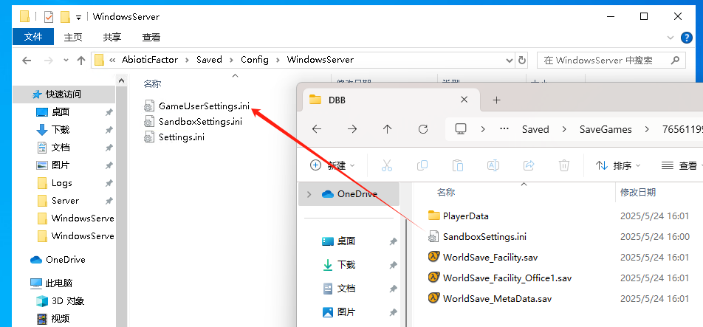This screenshot has height=327, width=703.
Task: Open recent locations dropdown arrow
Action: tap(66, 60)
